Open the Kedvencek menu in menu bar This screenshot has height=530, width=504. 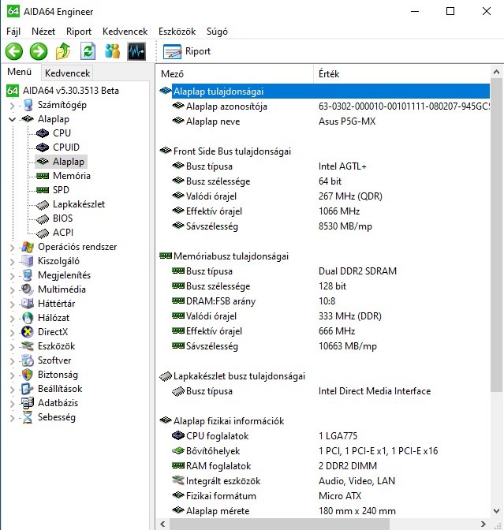(125, 32)
